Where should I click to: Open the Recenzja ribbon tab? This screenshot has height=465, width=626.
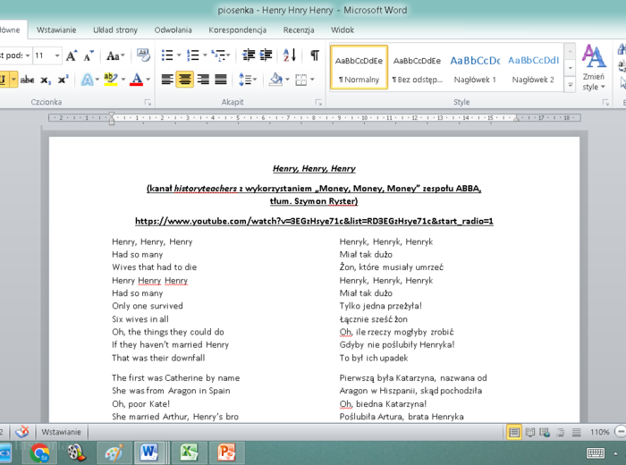tap(298, 30)
